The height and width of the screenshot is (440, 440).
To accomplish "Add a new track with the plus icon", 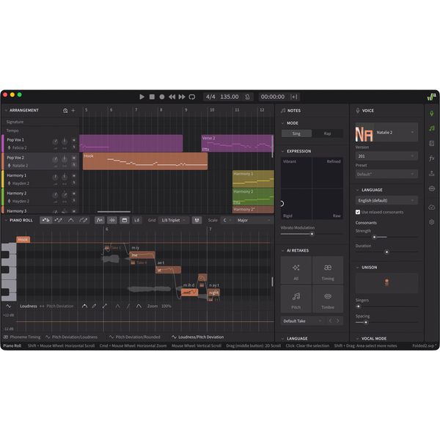I will [x=73, y=111].
